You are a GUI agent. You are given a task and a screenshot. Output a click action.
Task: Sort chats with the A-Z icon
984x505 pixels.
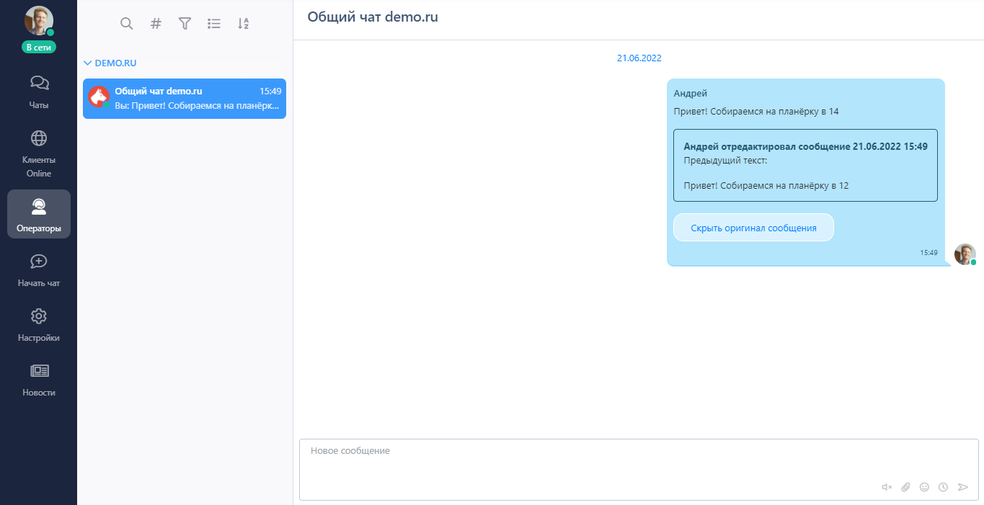243,24
